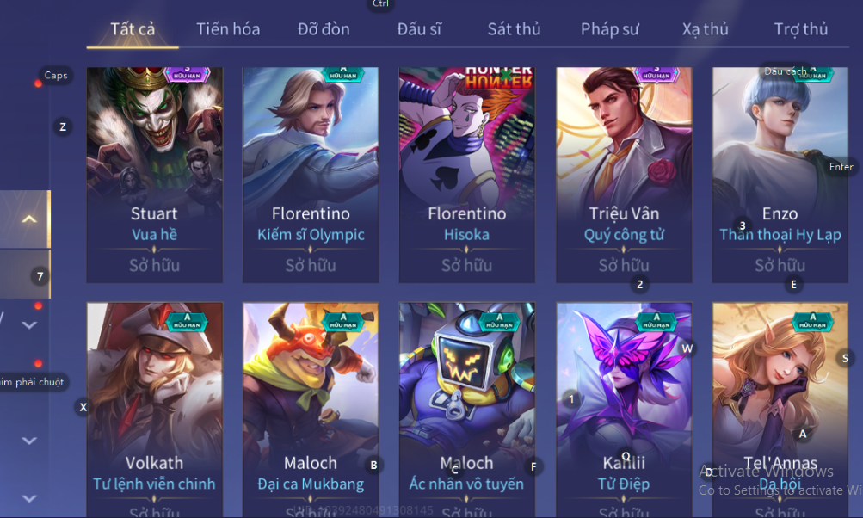
Task: Choose the Volkath Tư lệnh viễn chinh skin
Action: [x=155, y=410]
